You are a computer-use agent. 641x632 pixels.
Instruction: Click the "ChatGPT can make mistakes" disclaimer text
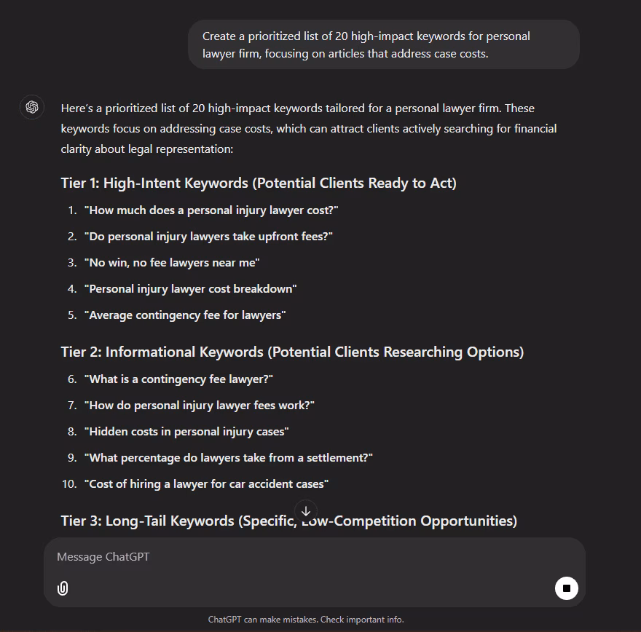[306, 620]
